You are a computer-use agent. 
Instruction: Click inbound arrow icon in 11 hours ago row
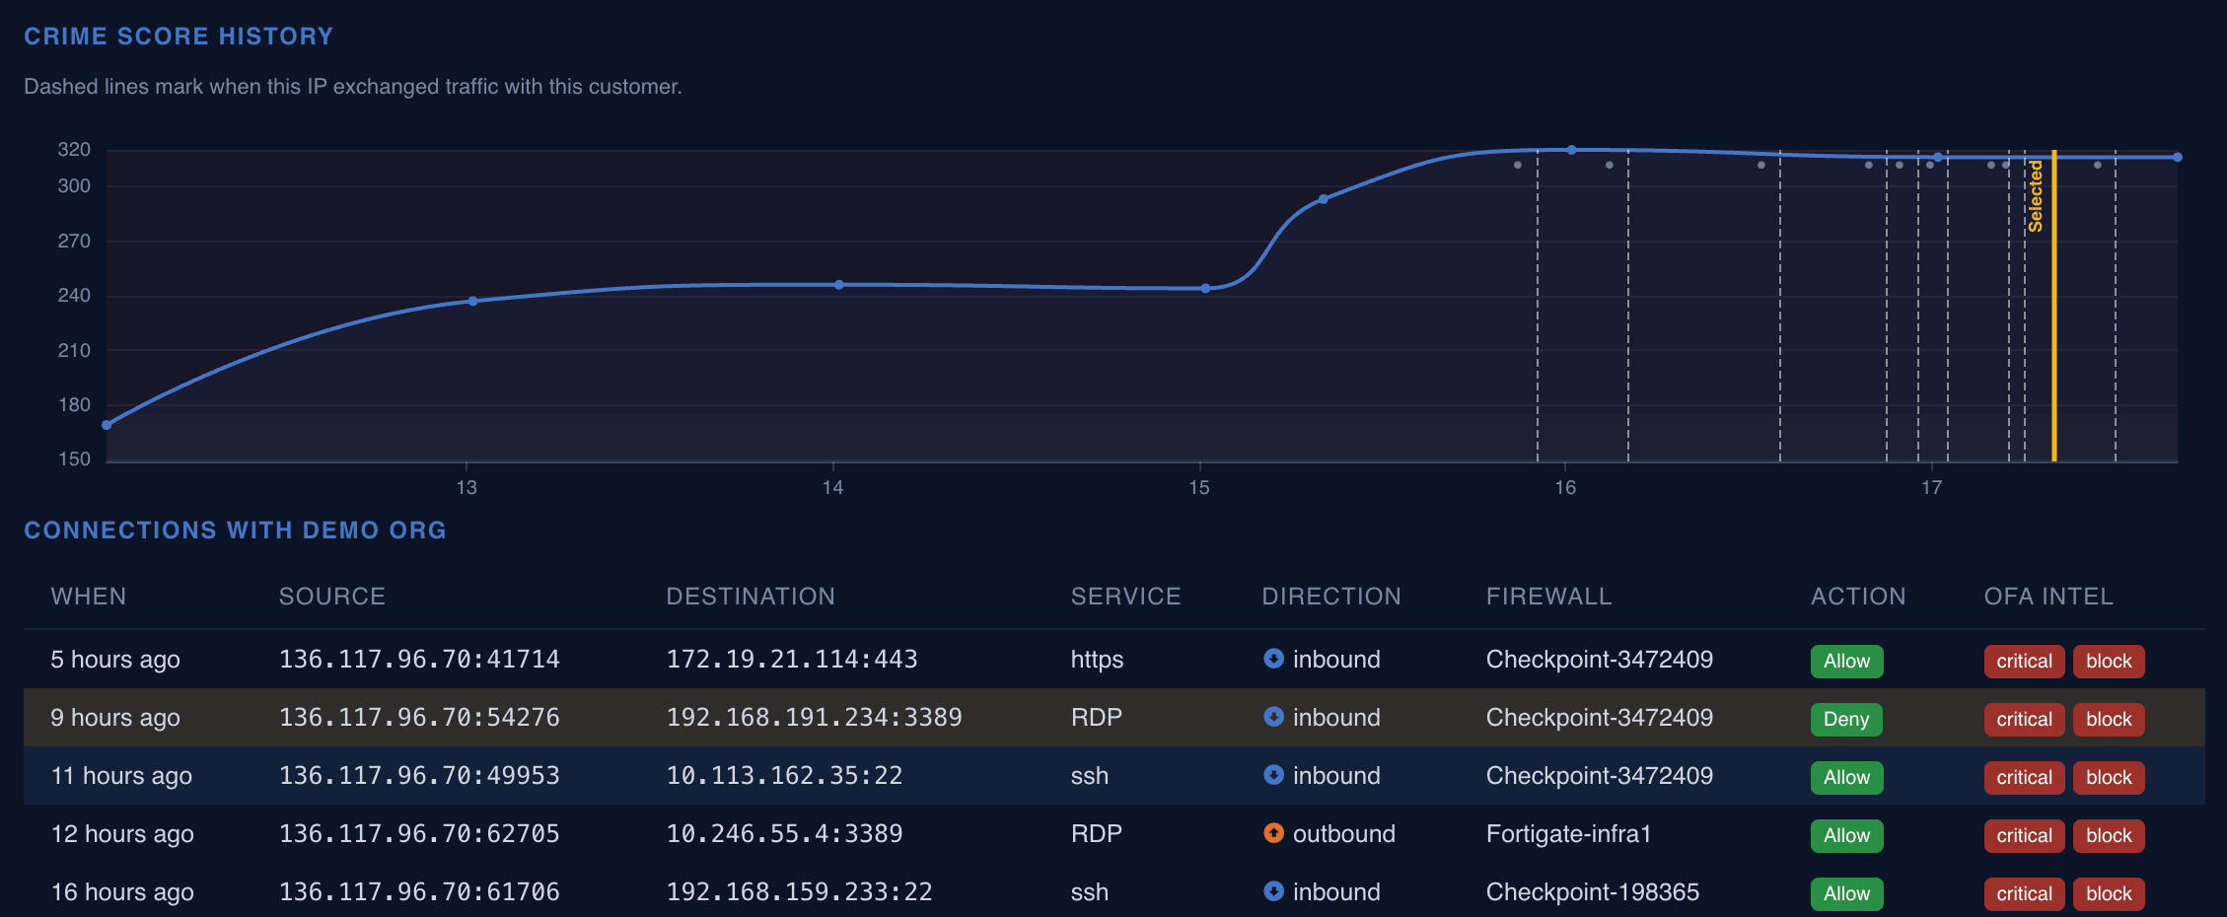click(x=1273, y=775)
